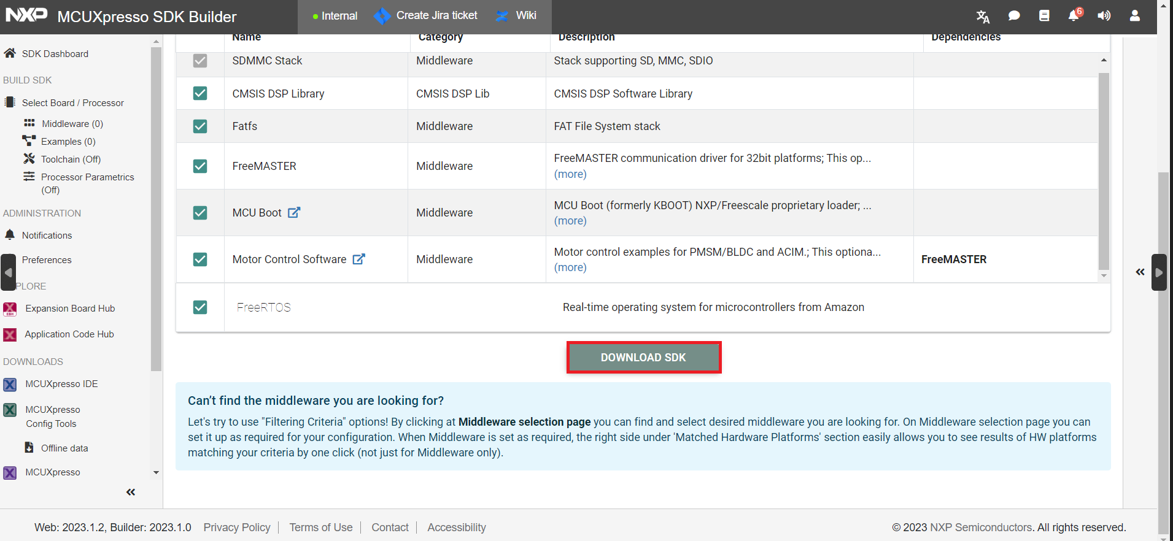Click the right panel arrow handle

click(x=1159, y=272)
